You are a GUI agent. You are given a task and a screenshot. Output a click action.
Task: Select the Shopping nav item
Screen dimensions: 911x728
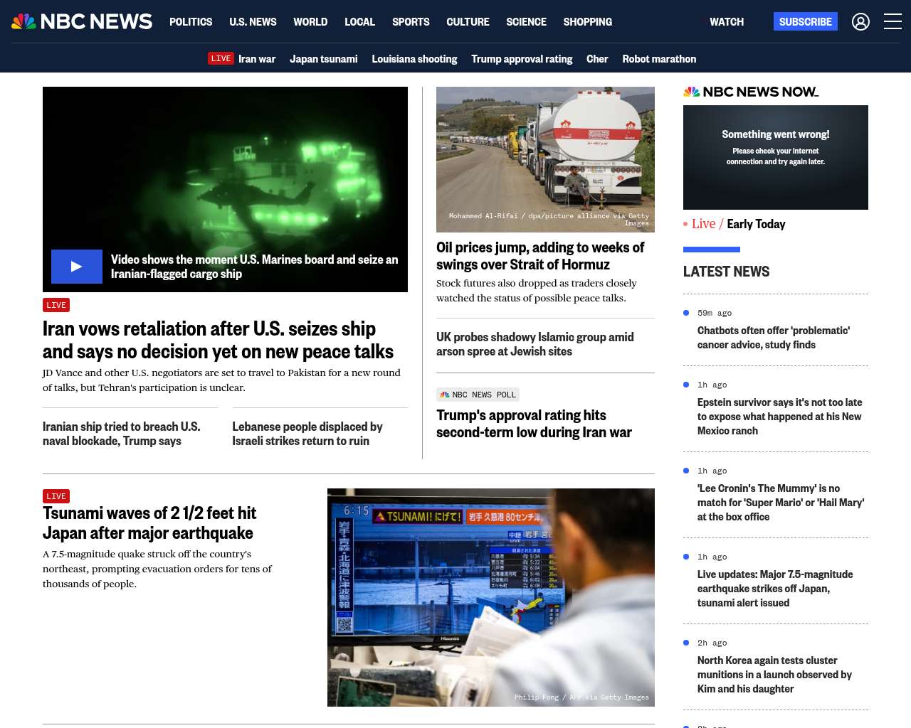tap(587, 22)
